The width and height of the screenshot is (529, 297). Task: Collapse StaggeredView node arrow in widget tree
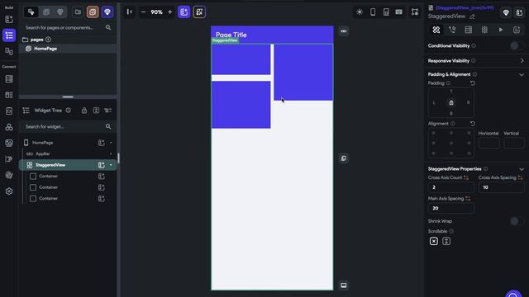111,165
